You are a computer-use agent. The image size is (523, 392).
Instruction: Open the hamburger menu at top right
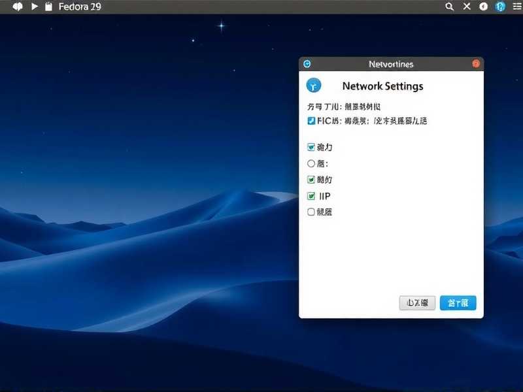click(x=517, y=7)
